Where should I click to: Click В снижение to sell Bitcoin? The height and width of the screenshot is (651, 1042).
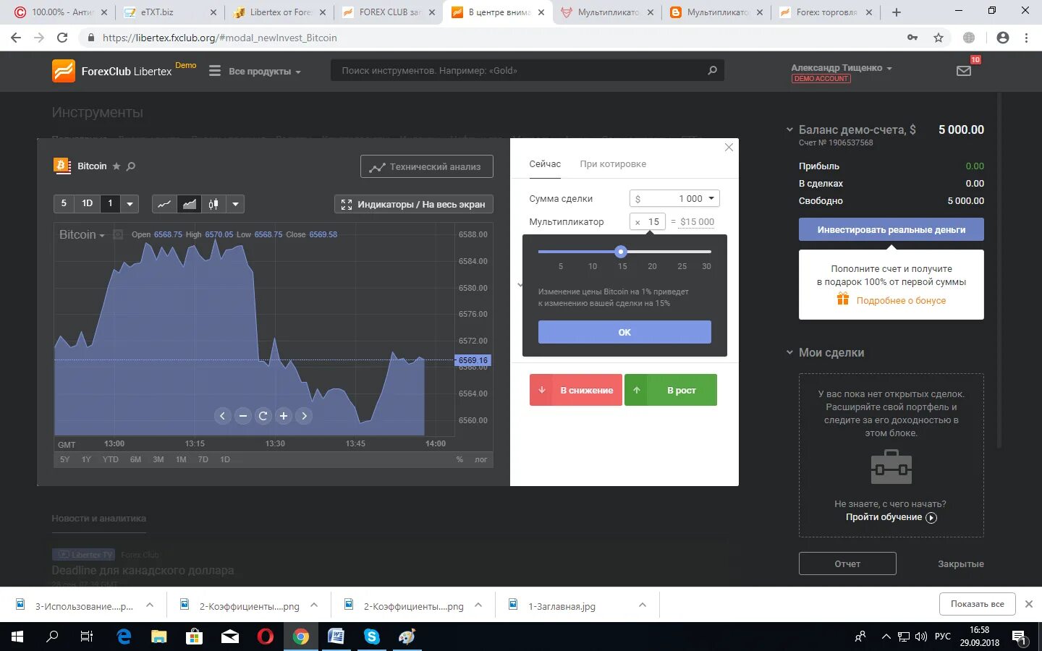pos(575,390)
